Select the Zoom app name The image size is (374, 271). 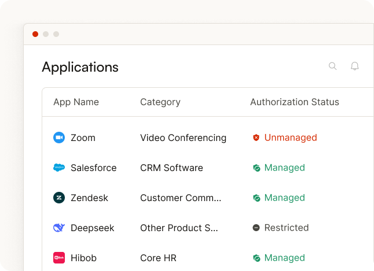coord(83,138)
